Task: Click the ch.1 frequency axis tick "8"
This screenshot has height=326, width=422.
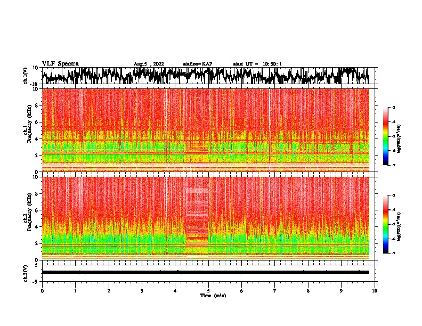Action: pos(37,105)
